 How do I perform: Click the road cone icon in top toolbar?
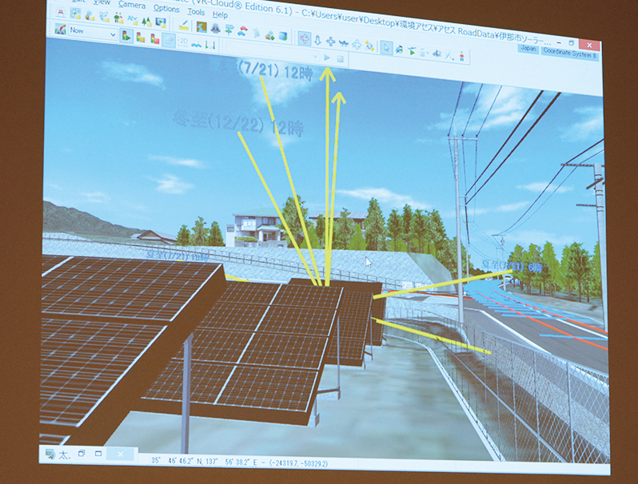point(62,13)
